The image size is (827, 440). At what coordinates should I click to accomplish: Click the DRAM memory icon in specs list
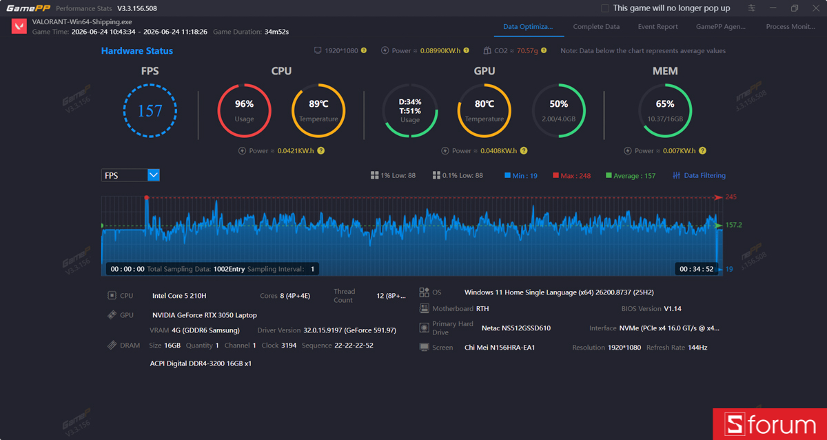(x=112, y=345)
